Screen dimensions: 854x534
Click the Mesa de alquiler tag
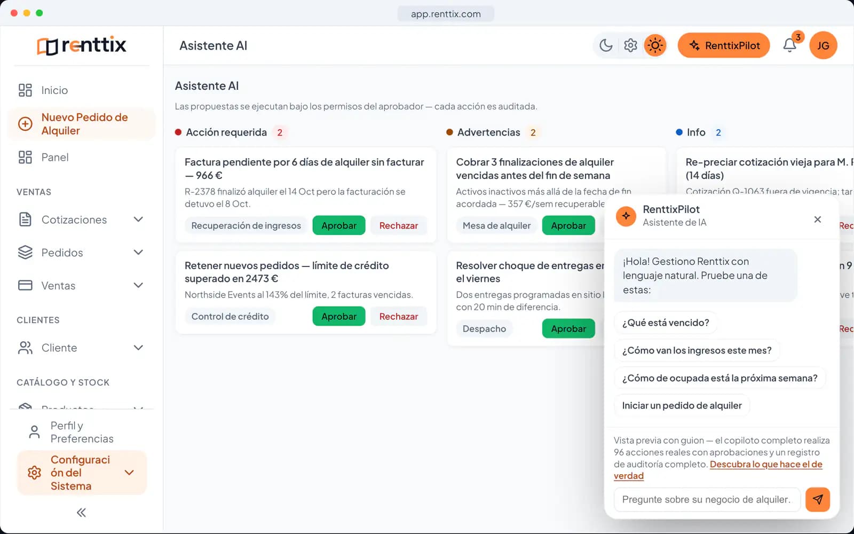(496, 225)
